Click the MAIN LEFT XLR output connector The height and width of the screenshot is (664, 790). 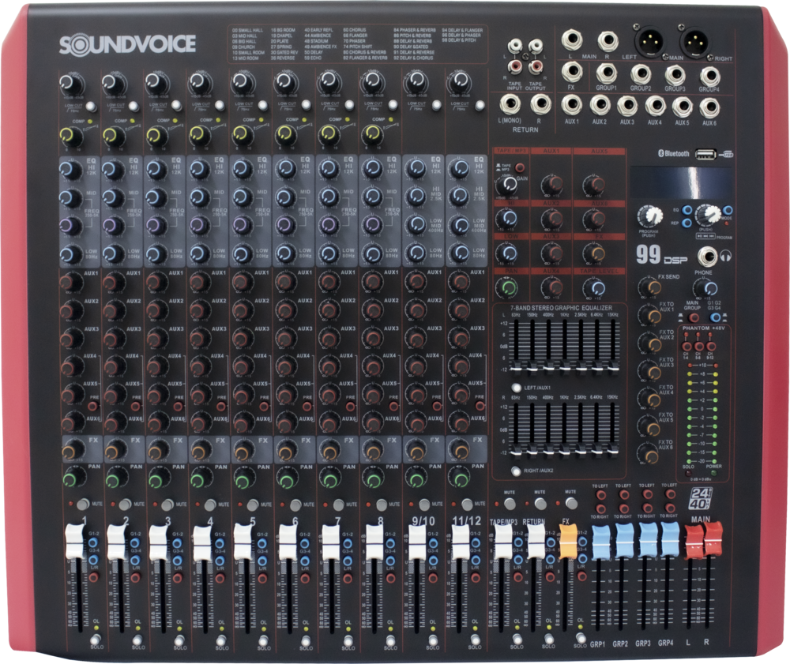pos(649,41)
